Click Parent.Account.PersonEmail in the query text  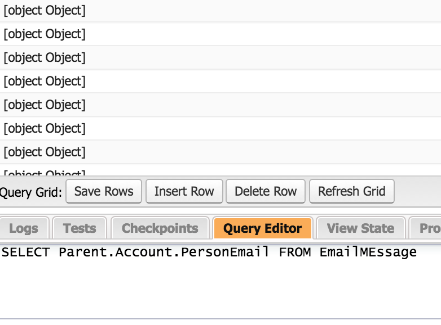click(x=164, y=252)
